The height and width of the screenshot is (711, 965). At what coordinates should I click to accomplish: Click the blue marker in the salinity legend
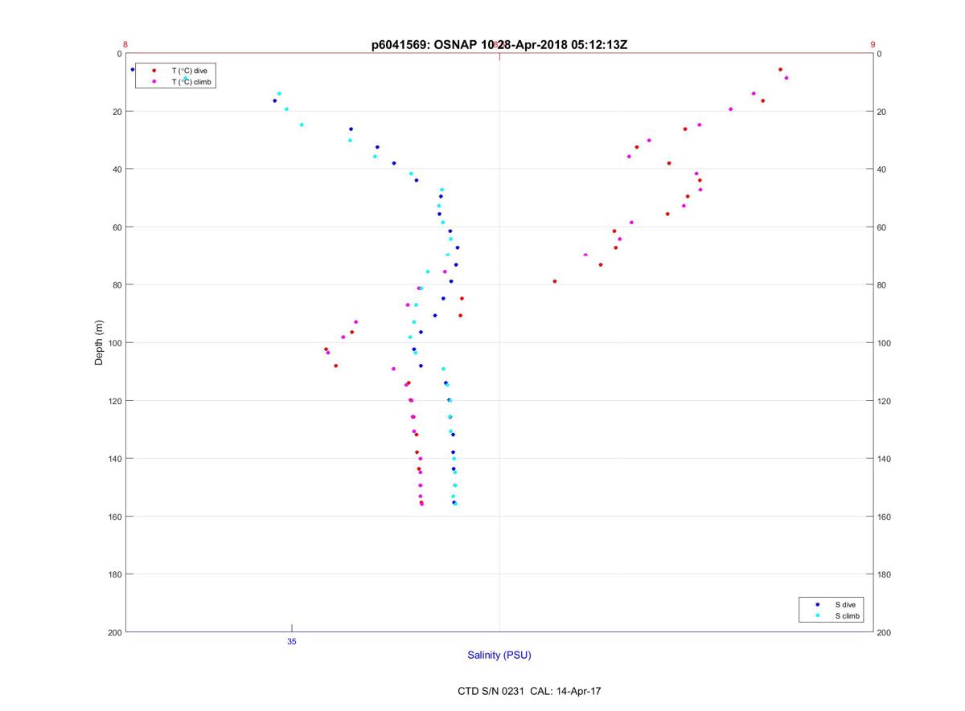[817, 604]
